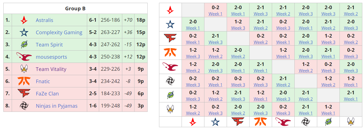Screen dimensions: 364x128
Task: Follow the FaZe Clan link
Action: 47,94
